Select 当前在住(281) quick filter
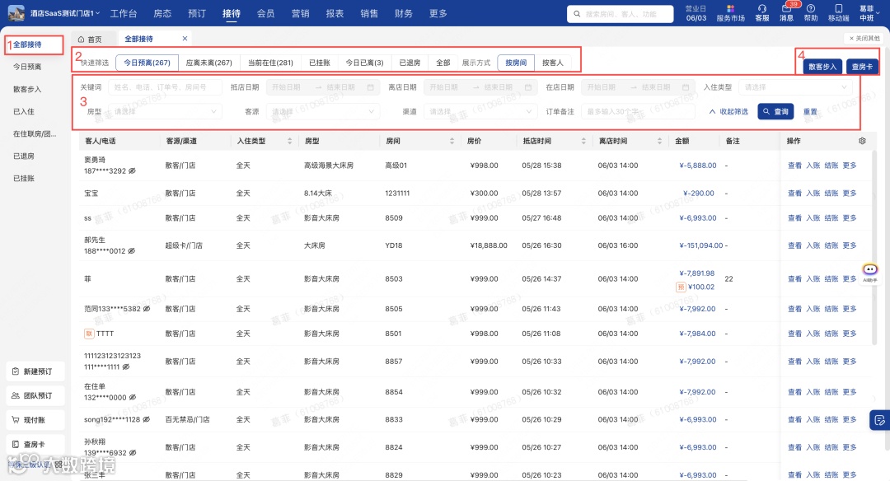This screenshot has height=481, width=890. click(270, 63)
